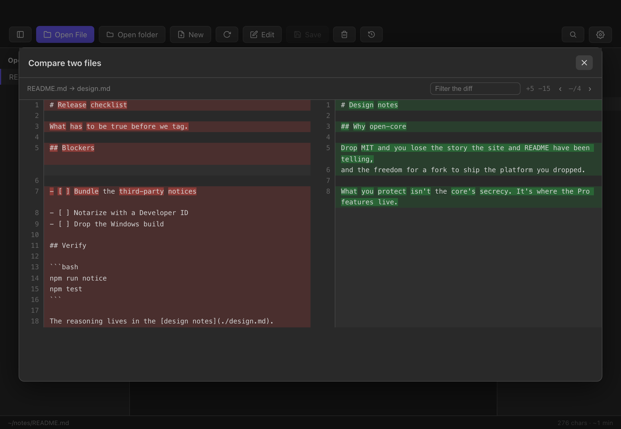621x429 pixels.
Task: Close the Compare two files dialog
Action: (584, 63)
